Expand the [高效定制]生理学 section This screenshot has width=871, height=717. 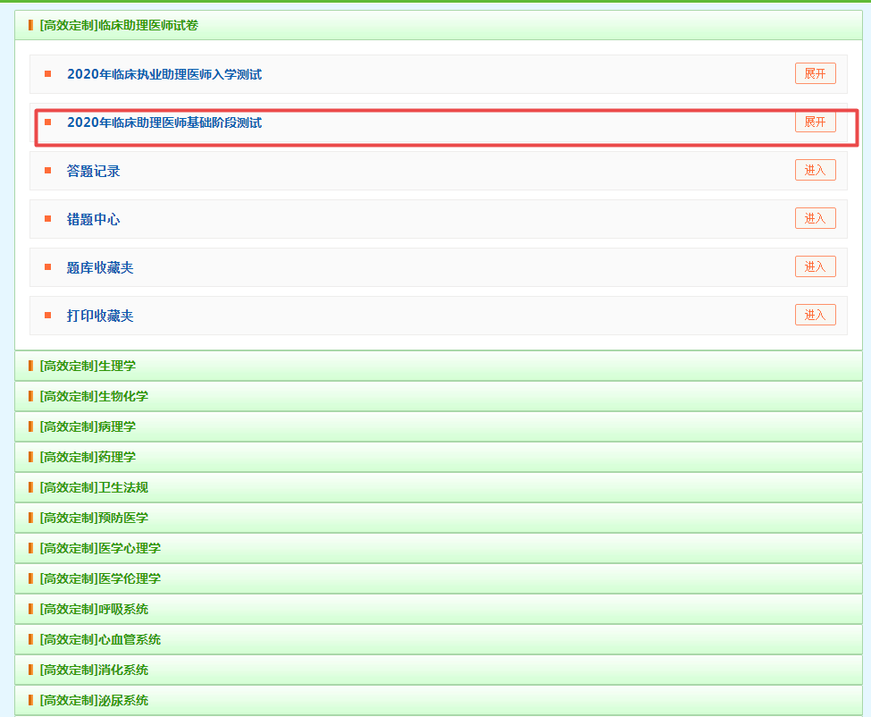point(88,366)
